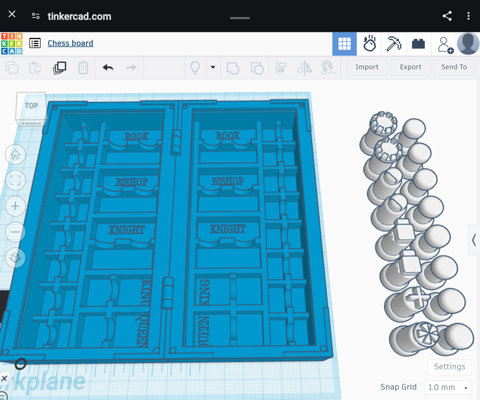Viewport: 480px width, 400px height.
Task: Open the Sim Lab hand icon
Action: [x=369, y=44]
